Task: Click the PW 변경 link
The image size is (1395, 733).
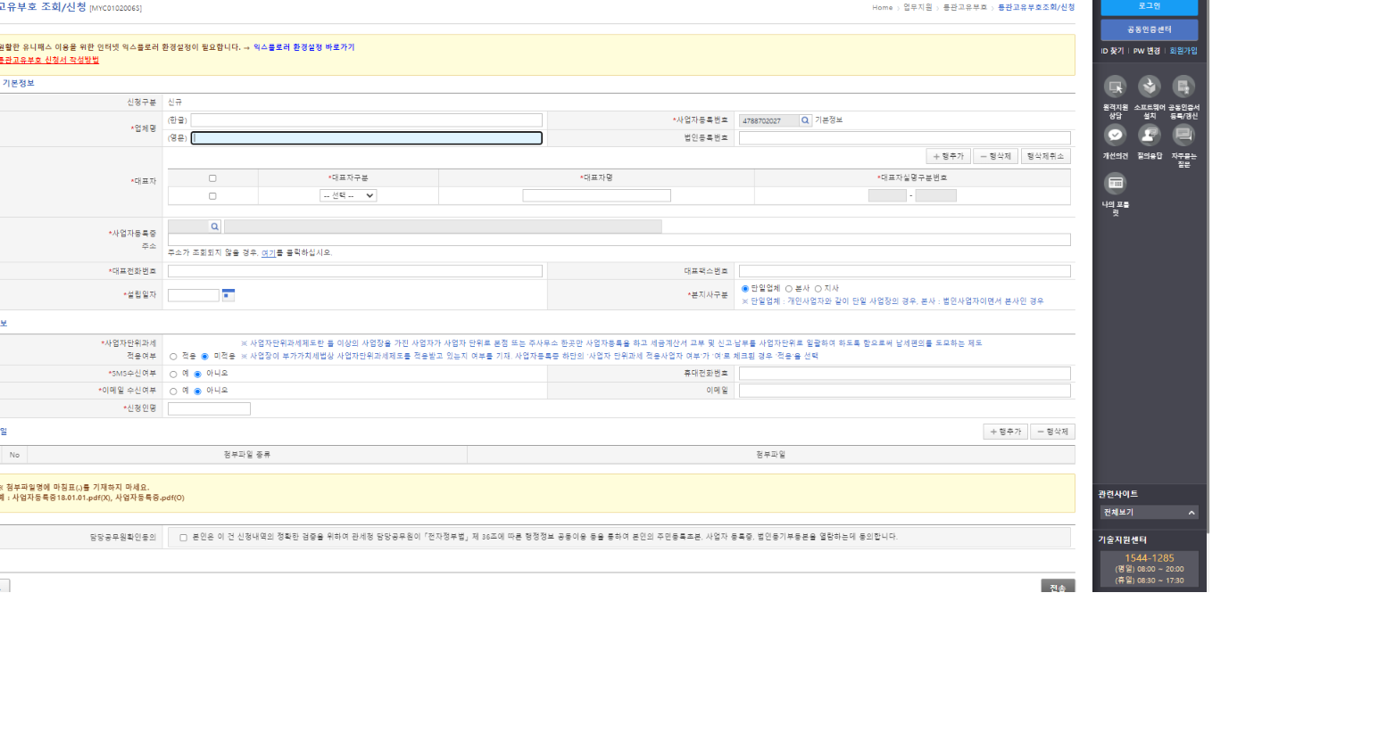Action: coord(1147,52)
